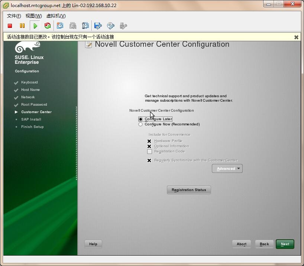Expand the Advanced dropdown button

tap(227, 169)
